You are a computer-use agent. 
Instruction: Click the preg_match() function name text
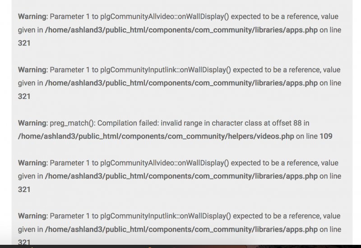tap(72, 123)
